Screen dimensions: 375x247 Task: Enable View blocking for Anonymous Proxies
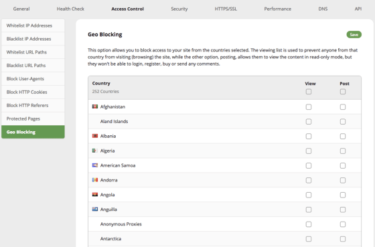309,224
